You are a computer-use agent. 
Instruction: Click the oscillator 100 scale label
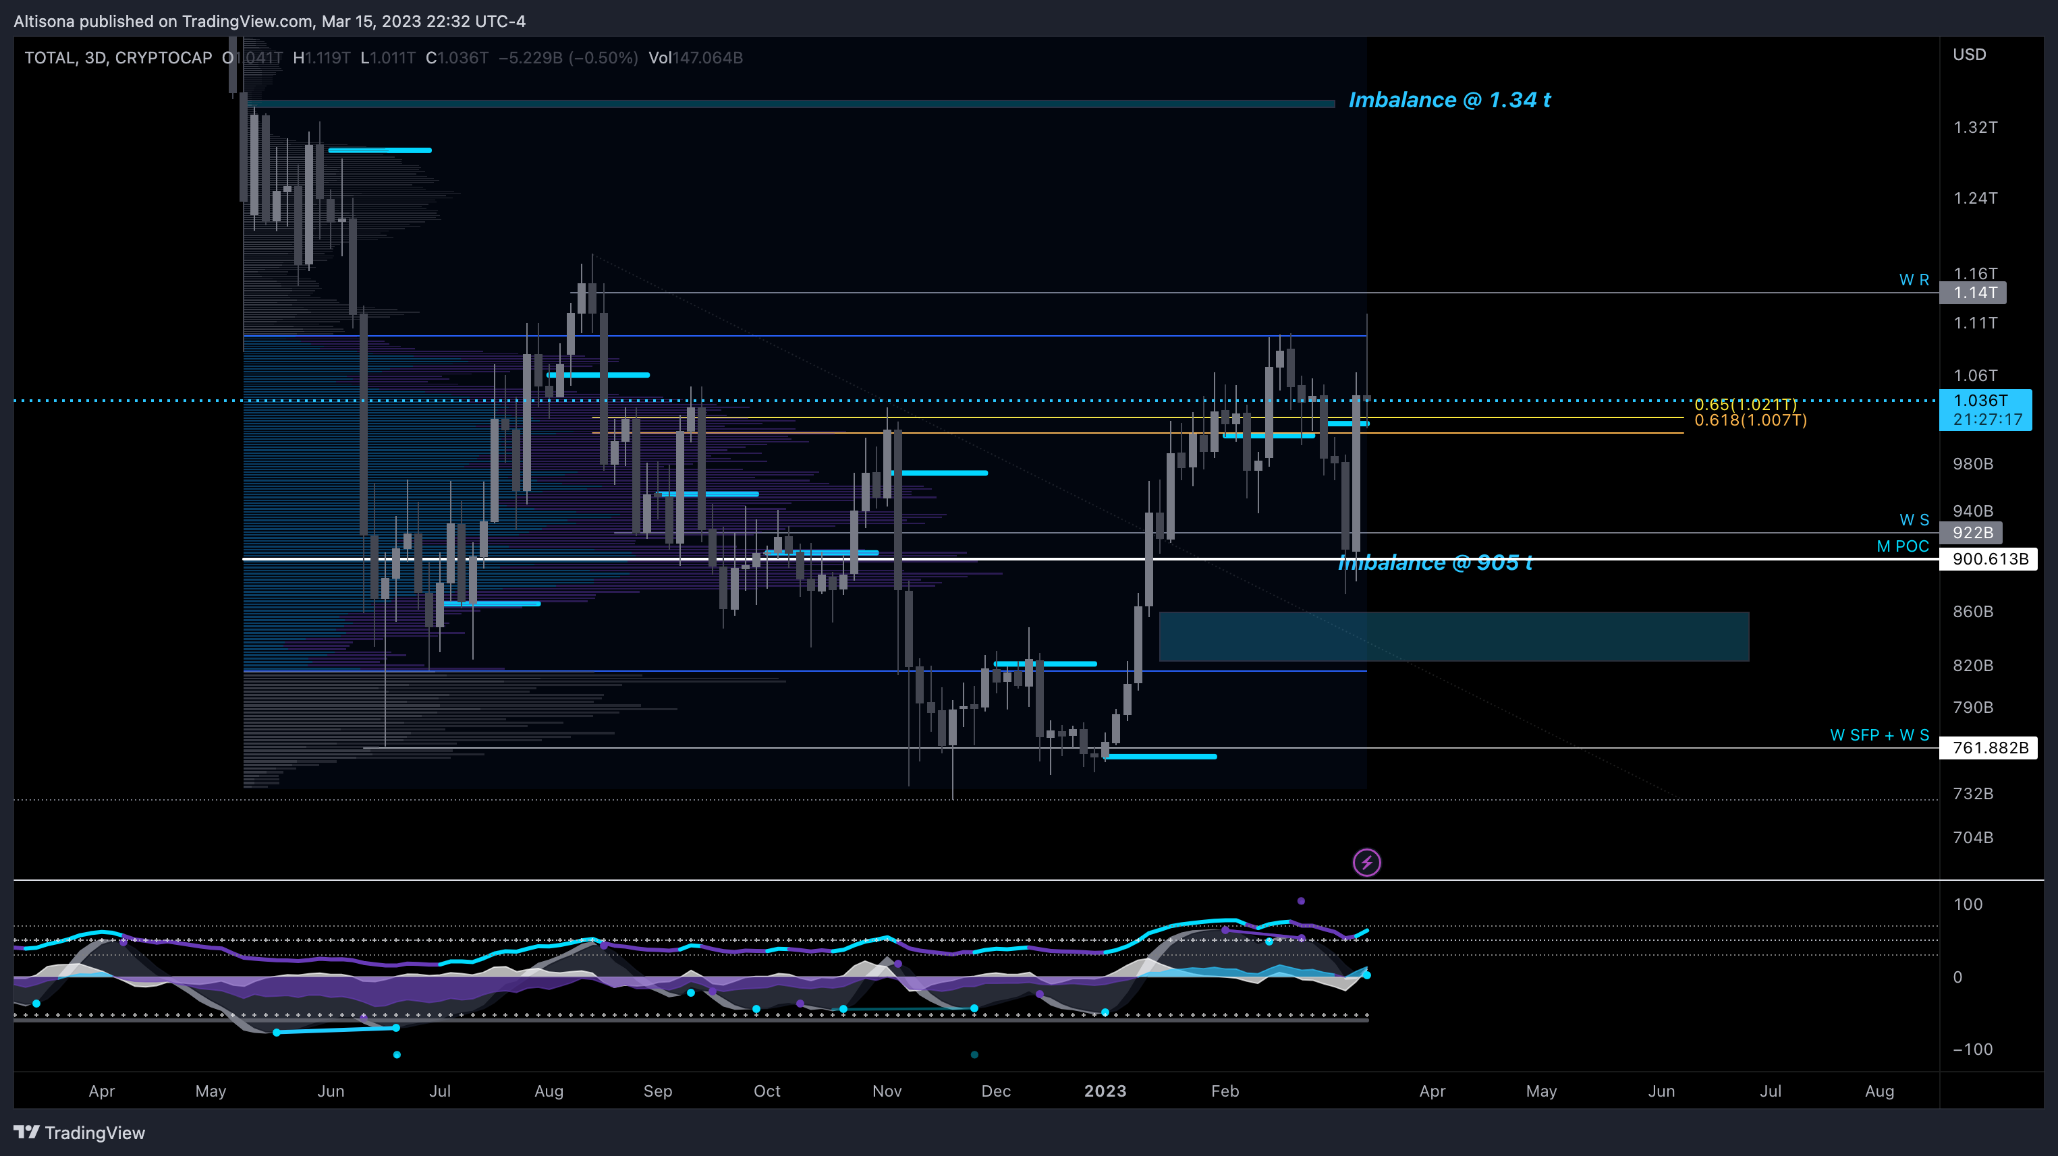(x=1968, y=904)
